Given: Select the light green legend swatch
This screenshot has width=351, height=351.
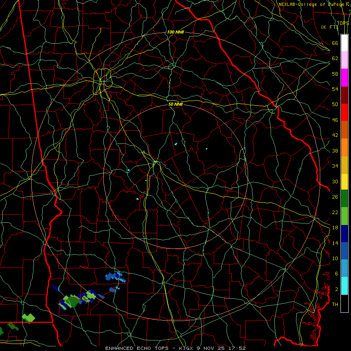Looking at the screenshot, I should point(344,216).
